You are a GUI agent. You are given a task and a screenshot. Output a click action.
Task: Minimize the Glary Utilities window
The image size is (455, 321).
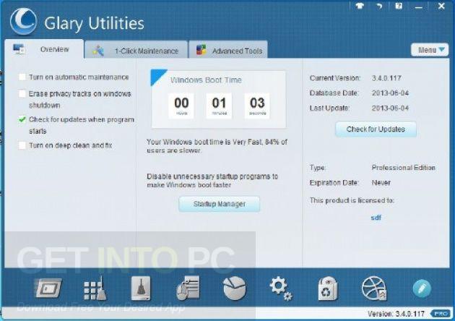(418, 7)
